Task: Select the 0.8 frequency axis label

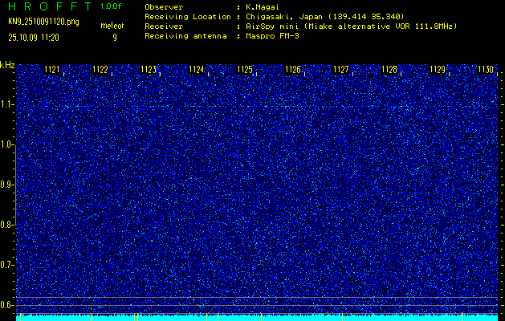Action: [x=7, y=225]
